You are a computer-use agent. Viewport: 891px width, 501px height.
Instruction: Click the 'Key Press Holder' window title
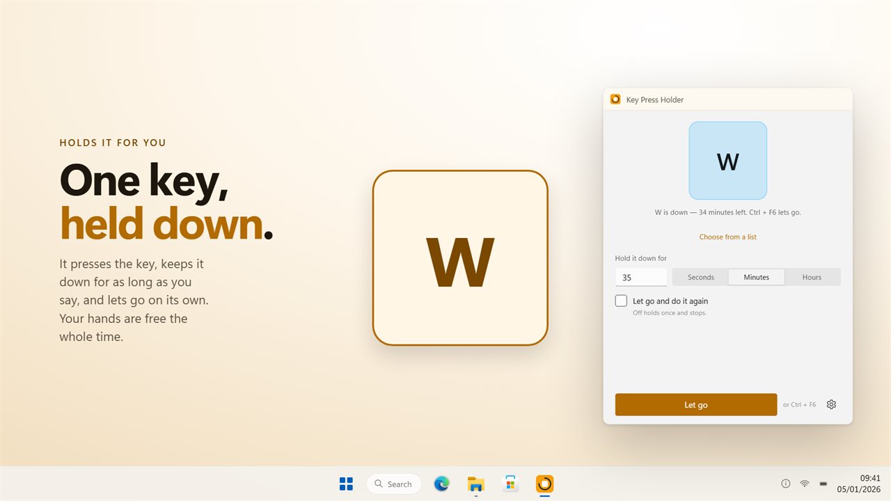click(655, 100)
